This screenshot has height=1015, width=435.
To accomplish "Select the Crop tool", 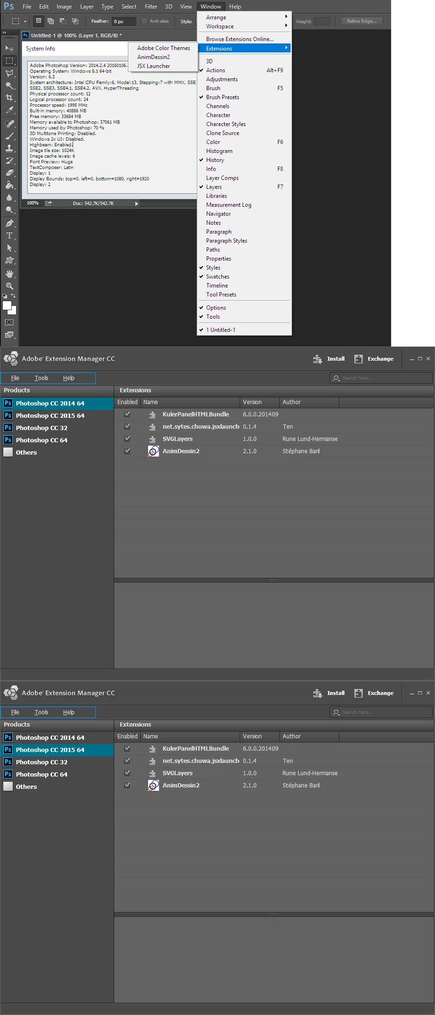I will pos(9,98).
